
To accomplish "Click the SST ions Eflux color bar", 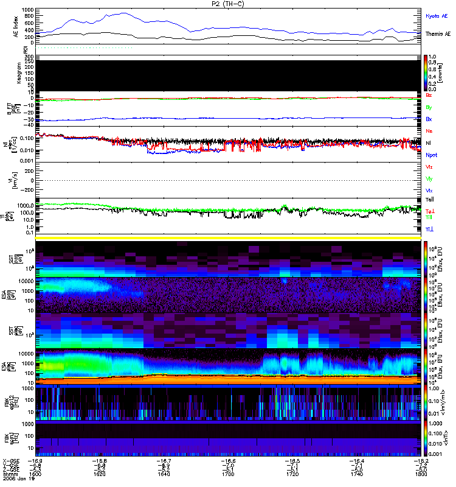I will (x=425, y=259).
